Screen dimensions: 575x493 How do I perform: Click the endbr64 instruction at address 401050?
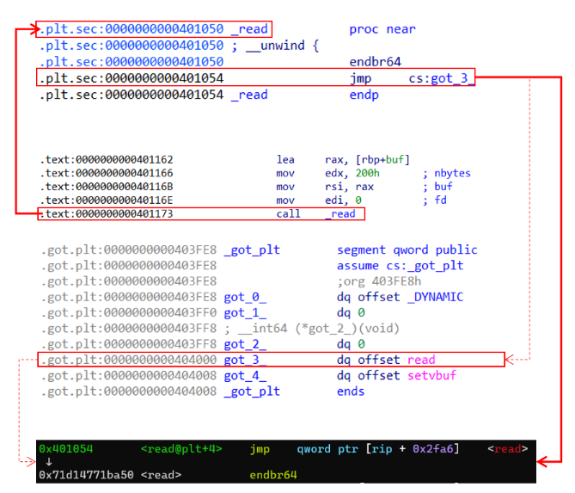tap(375, 62)
